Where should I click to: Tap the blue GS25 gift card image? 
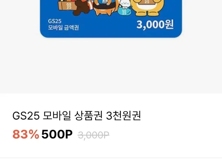111,18
